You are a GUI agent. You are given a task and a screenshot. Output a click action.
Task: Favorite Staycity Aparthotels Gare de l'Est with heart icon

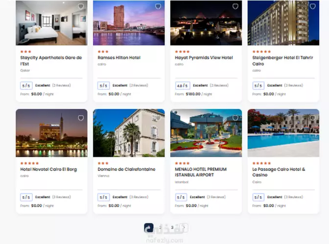click(81, 6)
